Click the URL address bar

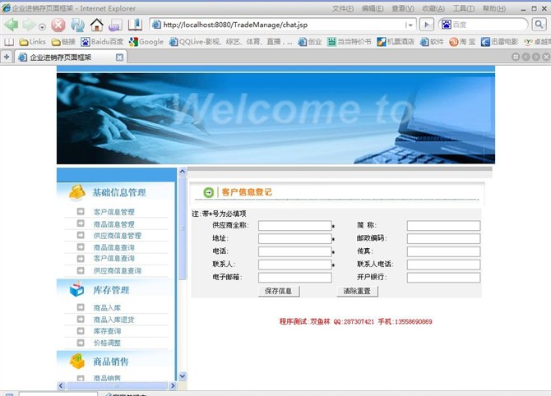(x=281, y=25)
